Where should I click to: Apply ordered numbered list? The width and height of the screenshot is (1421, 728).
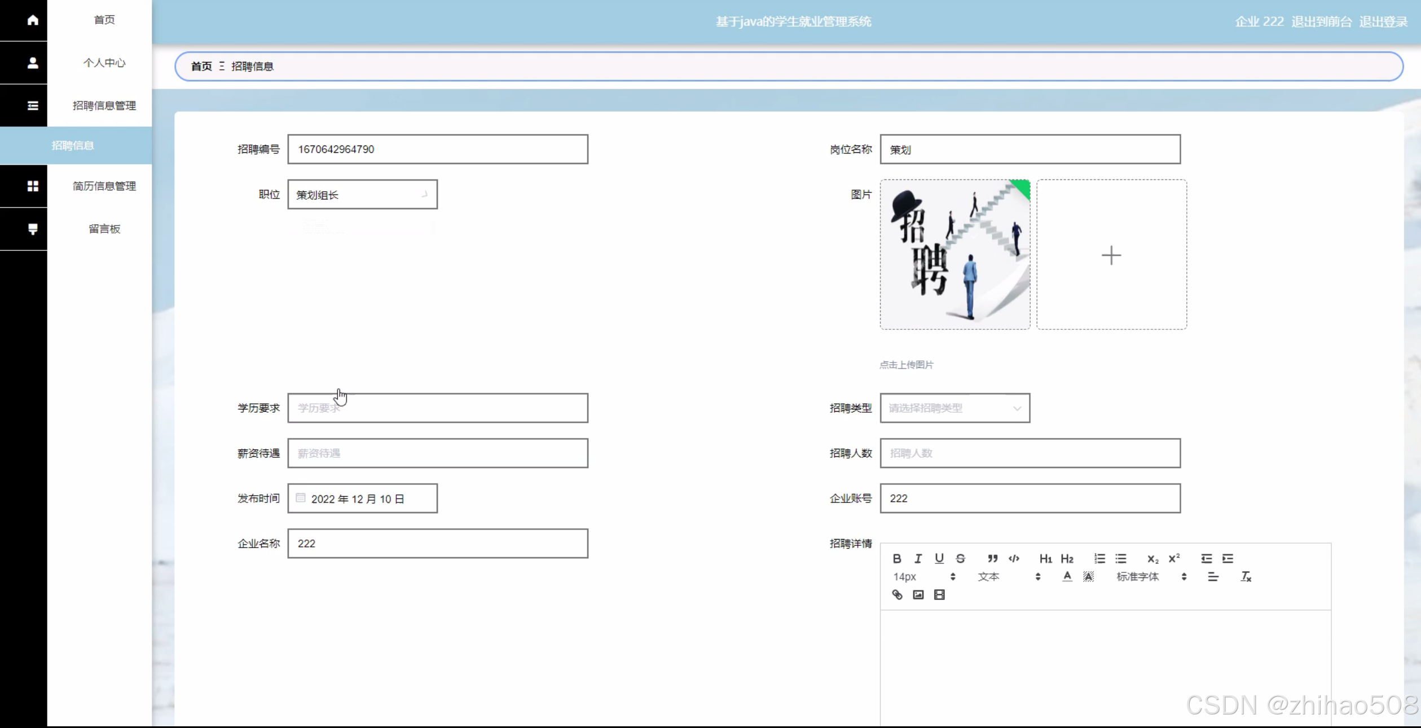click(1099, 558)
